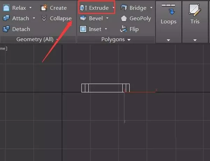
Task: Click the Loops label text
Action: (168, 22)
